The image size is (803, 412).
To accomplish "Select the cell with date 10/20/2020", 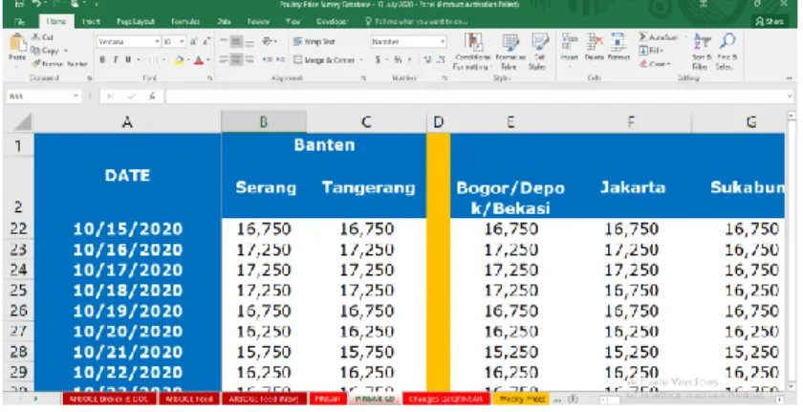I will (127, 331).
